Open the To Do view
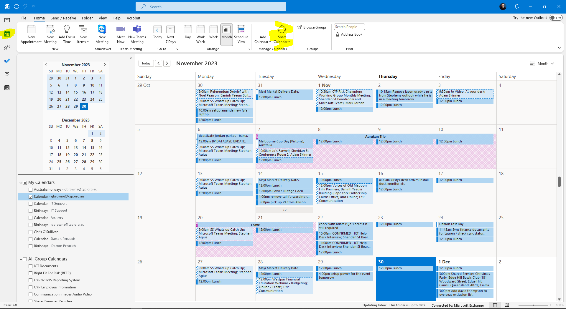Image resolution: width=566 pixels, height=309 pixels. click(7, 61)
